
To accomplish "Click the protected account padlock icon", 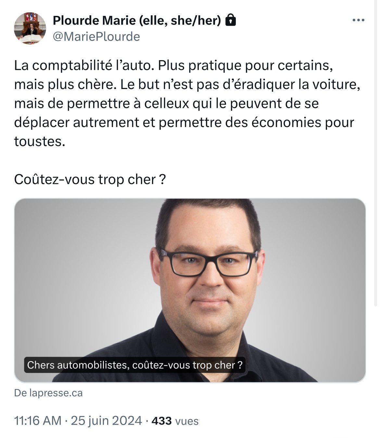I will click(x=230, y=20).
